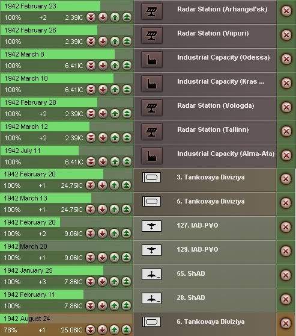The width and height of the screenshot is (296, 336).
Task: Click the 1942 July 11 progress bar
Action: coord(67,151)
